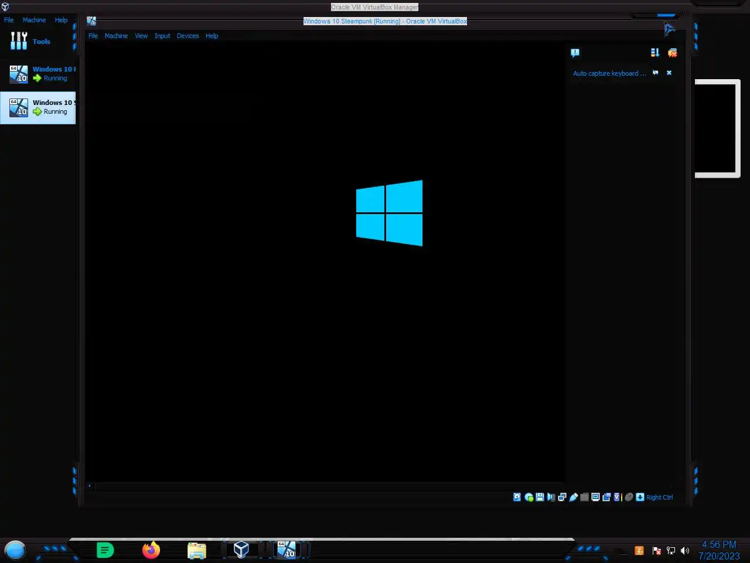Switch to VirtualBox Manager taskbar button
This screenshot has width=750, height=563.
[241, 550]
